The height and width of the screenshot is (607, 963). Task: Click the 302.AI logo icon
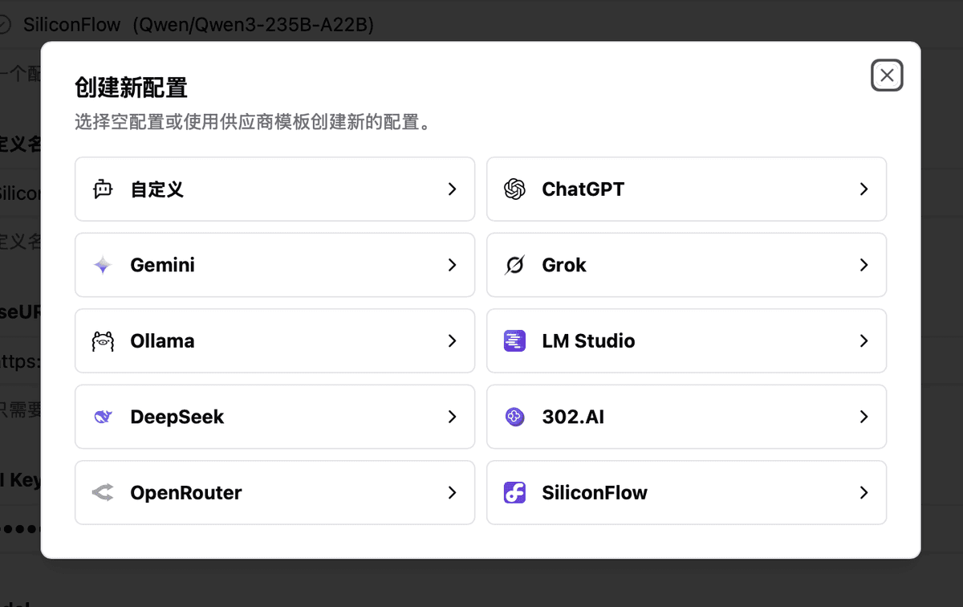point(514,417)
